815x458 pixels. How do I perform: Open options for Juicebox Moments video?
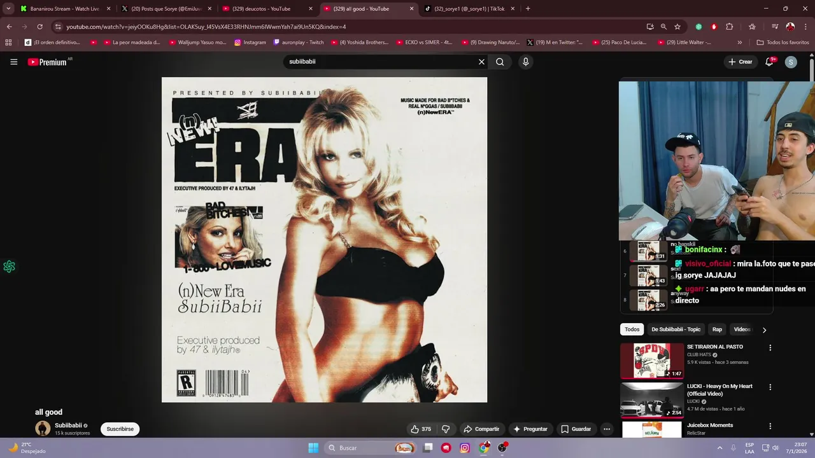click(770, 426)
